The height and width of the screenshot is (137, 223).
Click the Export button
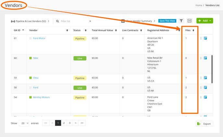click(x=205, y=124)
